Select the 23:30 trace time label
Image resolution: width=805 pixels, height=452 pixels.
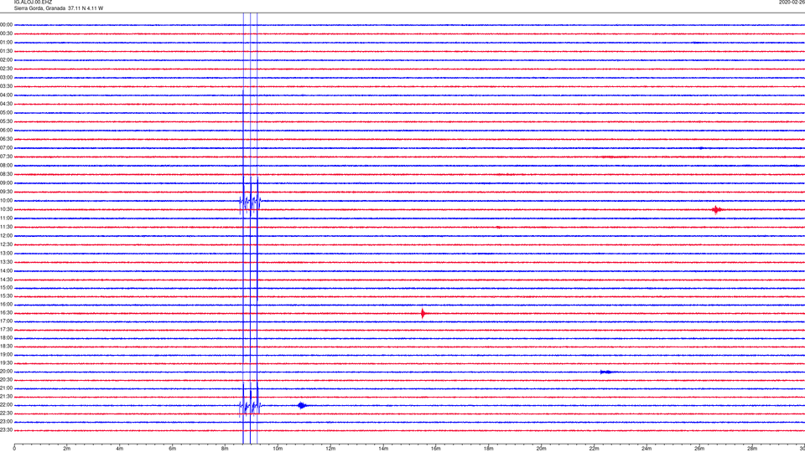click(x=6, y=430)
